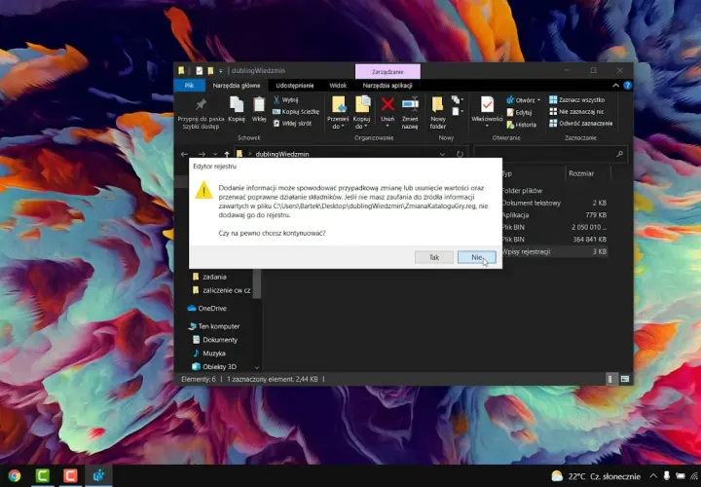Invert selection with Odwróć zaznaczenie

(580, 124)
